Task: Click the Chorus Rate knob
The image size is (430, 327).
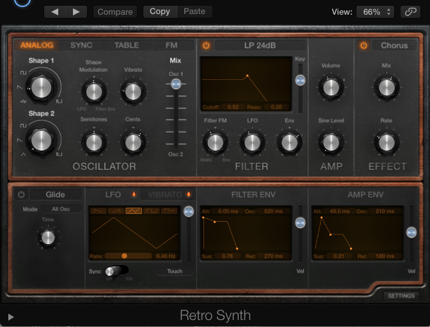Action: pyautogui.click(x=386, y=142)
